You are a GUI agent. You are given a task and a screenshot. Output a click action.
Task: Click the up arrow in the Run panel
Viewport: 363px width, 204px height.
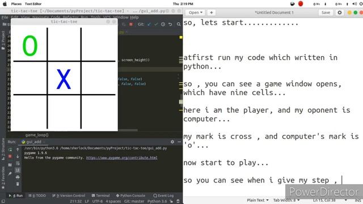pos(18,150)
